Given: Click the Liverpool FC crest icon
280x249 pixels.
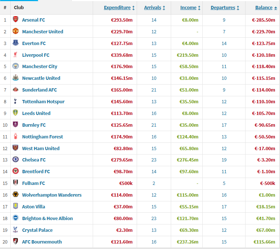Looking at the screenshot, I should [15, 55].
